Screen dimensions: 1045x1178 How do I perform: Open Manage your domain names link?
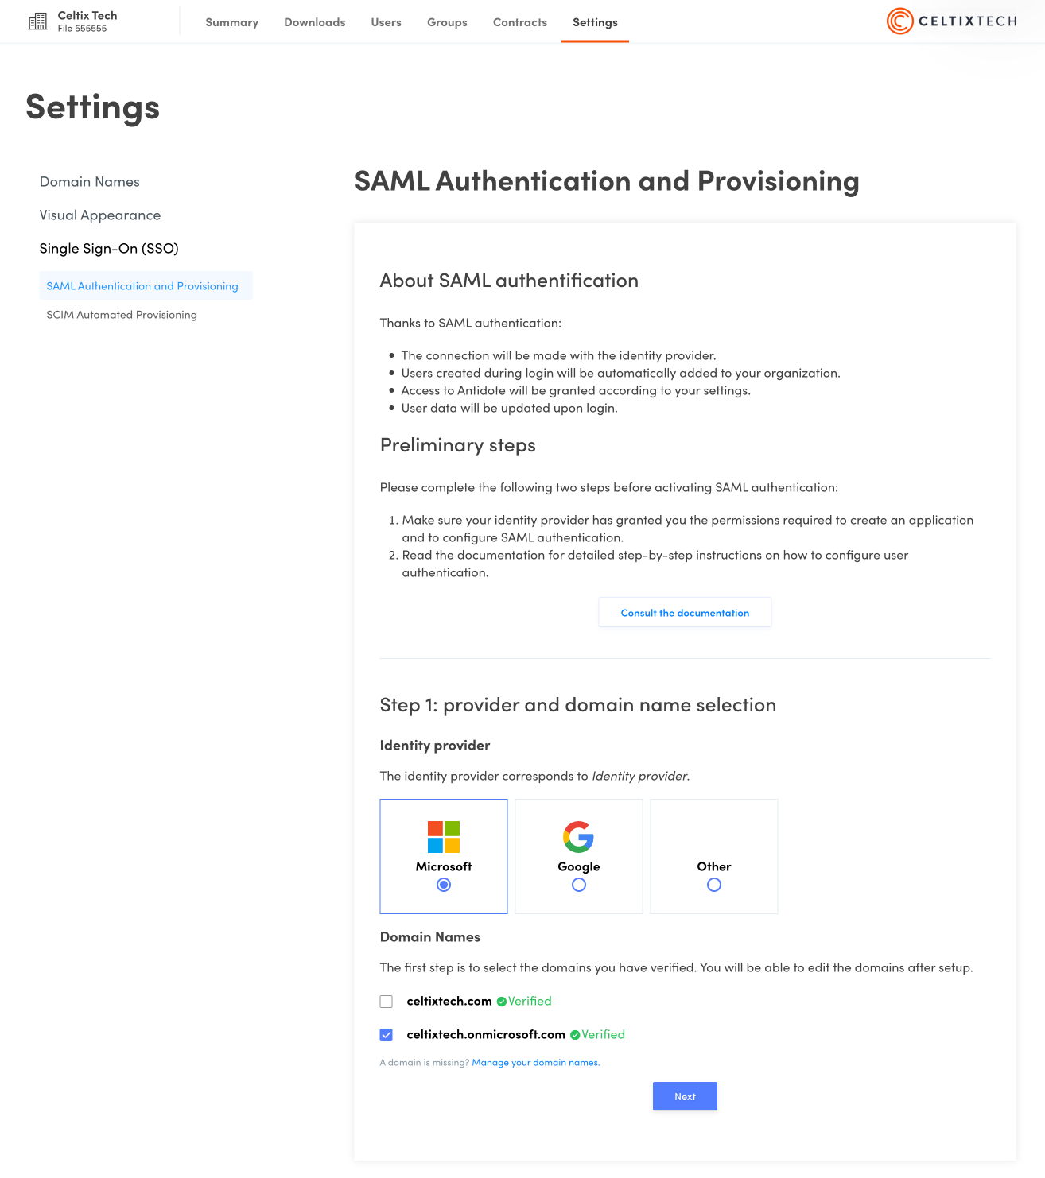pyautogui.click(x=535, y=1063)
